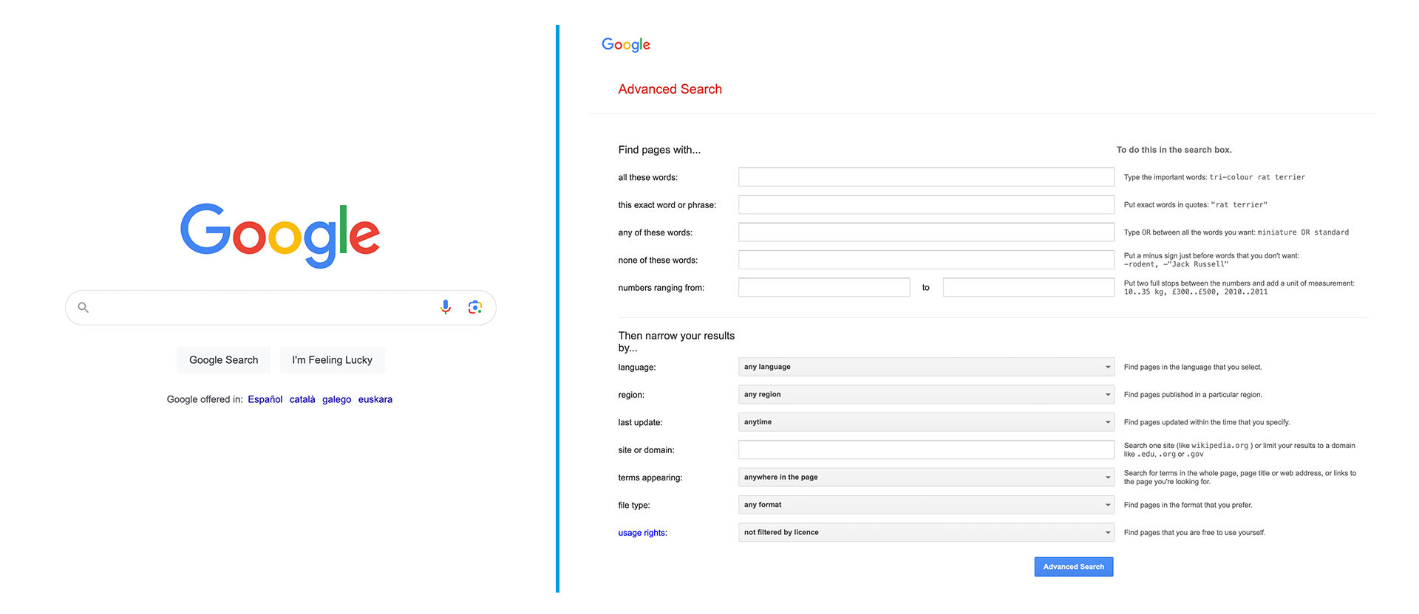Click the 'all these words' field
This screenshot has height=614, width=1419.
tap(926, 177)
